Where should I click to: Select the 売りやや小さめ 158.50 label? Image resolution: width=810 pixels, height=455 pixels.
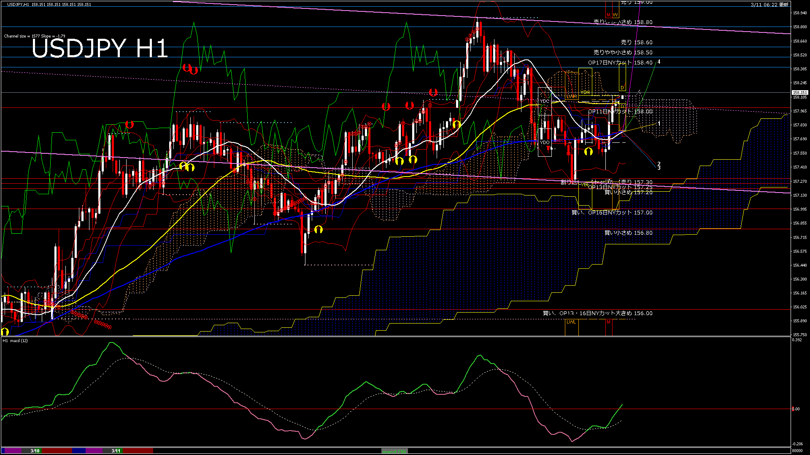(623, 53)
